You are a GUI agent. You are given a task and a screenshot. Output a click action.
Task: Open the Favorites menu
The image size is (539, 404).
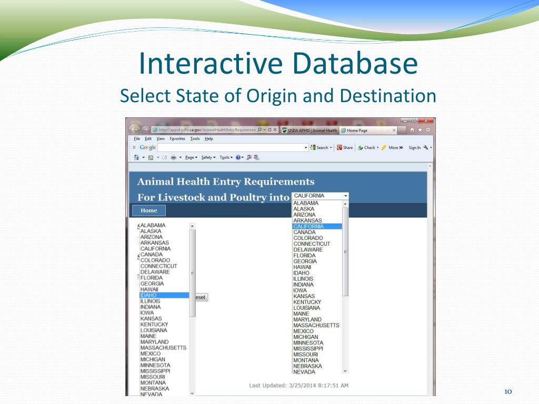click(177, 139)
